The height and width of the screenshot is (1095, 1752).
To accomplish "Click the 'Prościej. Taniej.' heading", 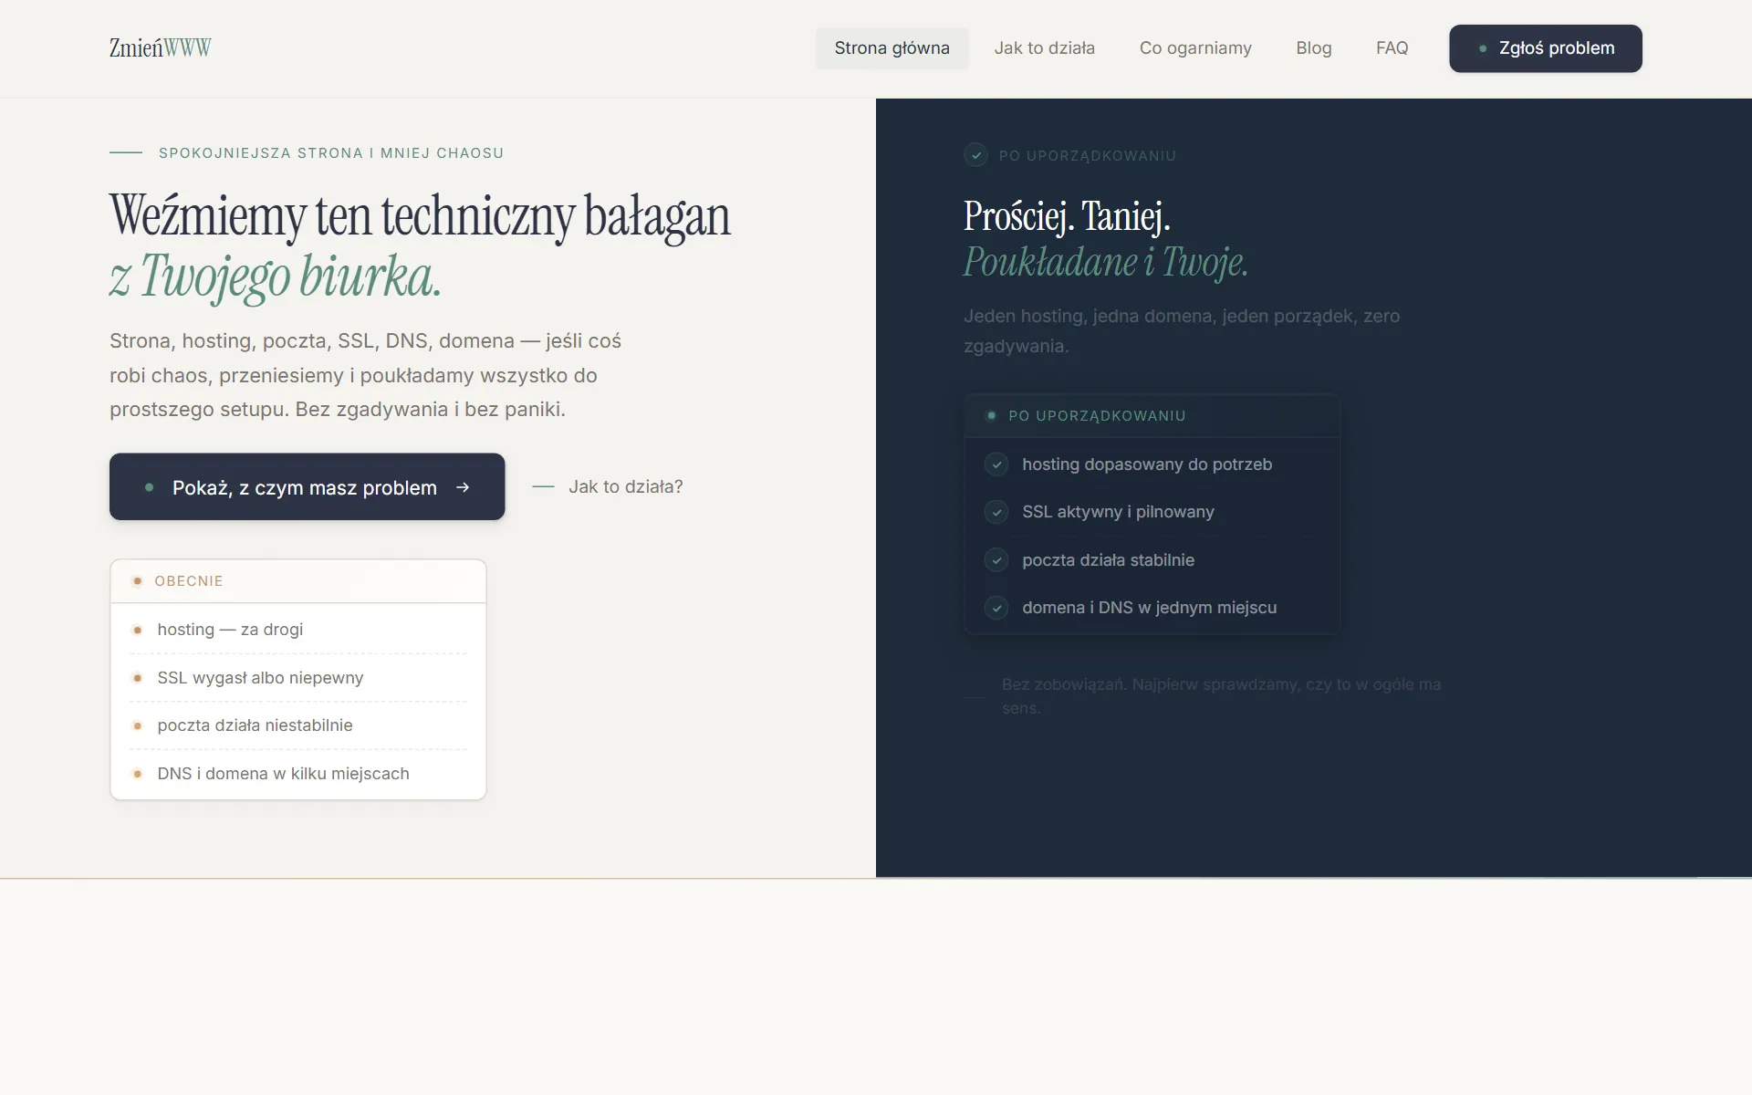I will pyautogui.click(x=1067, y=217).
